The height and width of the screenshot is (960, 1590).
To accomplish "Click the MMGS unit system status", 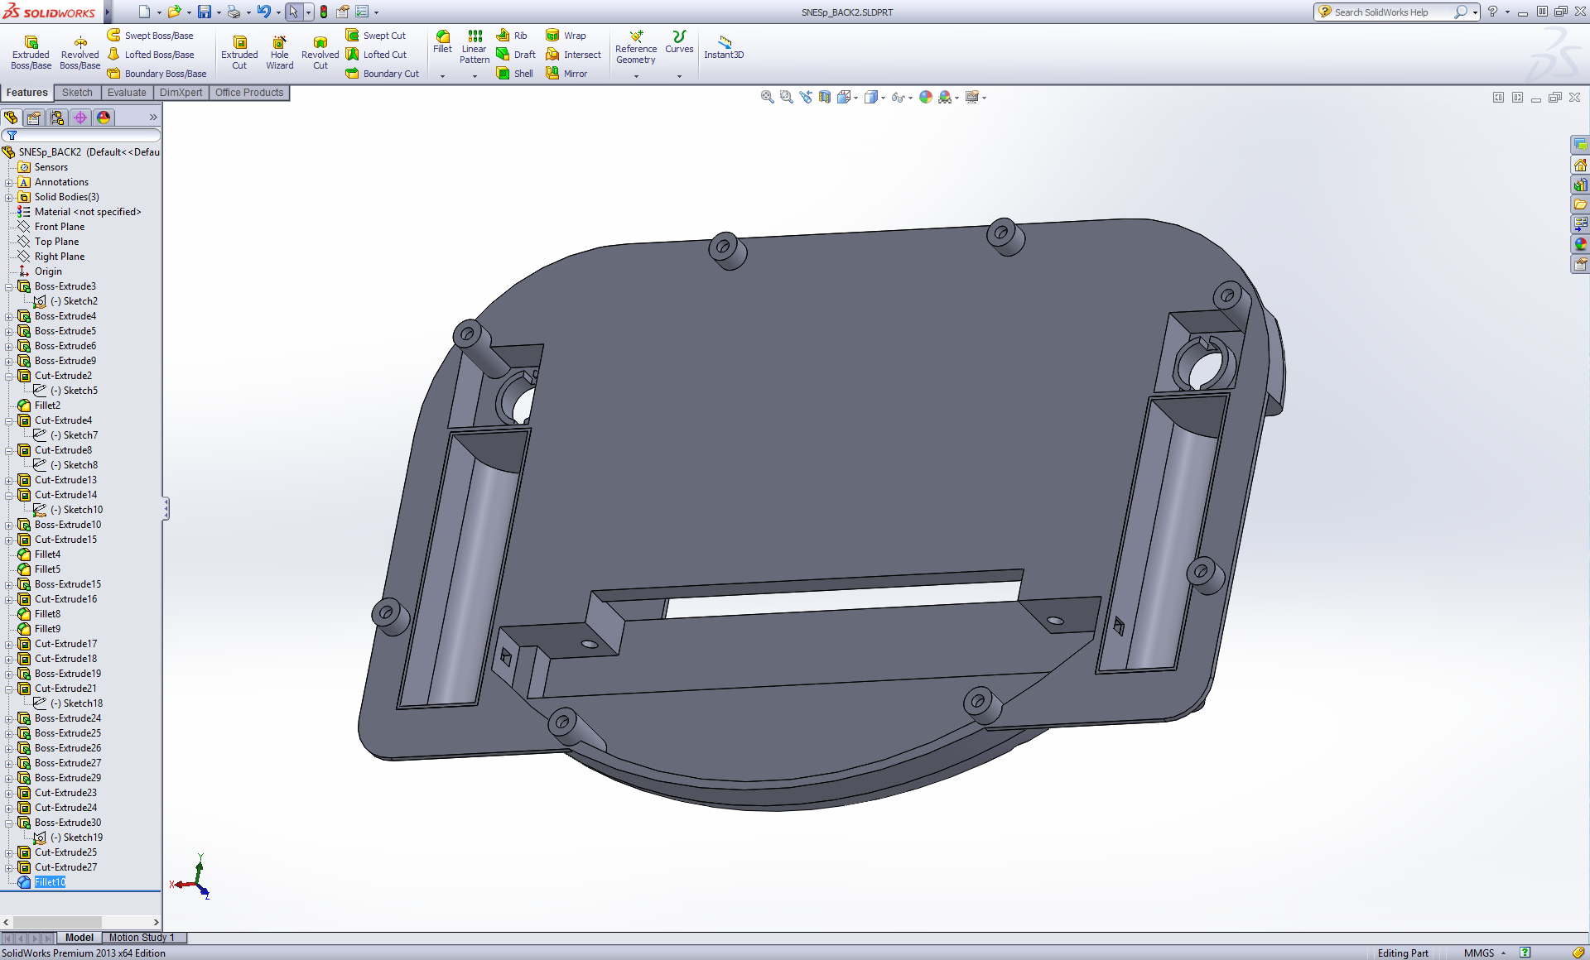I will tap(1479, 953).
